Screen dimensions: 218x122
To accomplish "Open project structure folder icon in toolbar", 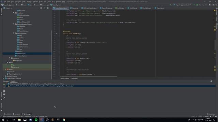I will pyautogui.click(x=209, y=5).
